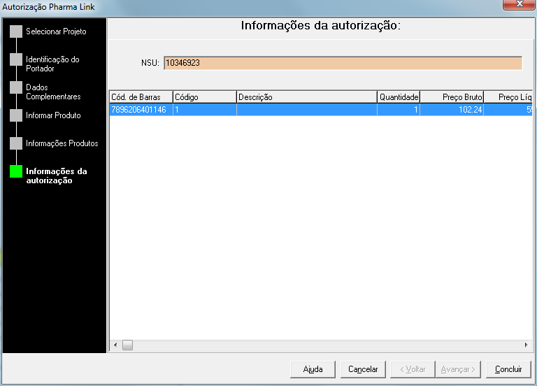
Task: Select barcode cell 7896206401146
Action: click(x=141, y=110)
